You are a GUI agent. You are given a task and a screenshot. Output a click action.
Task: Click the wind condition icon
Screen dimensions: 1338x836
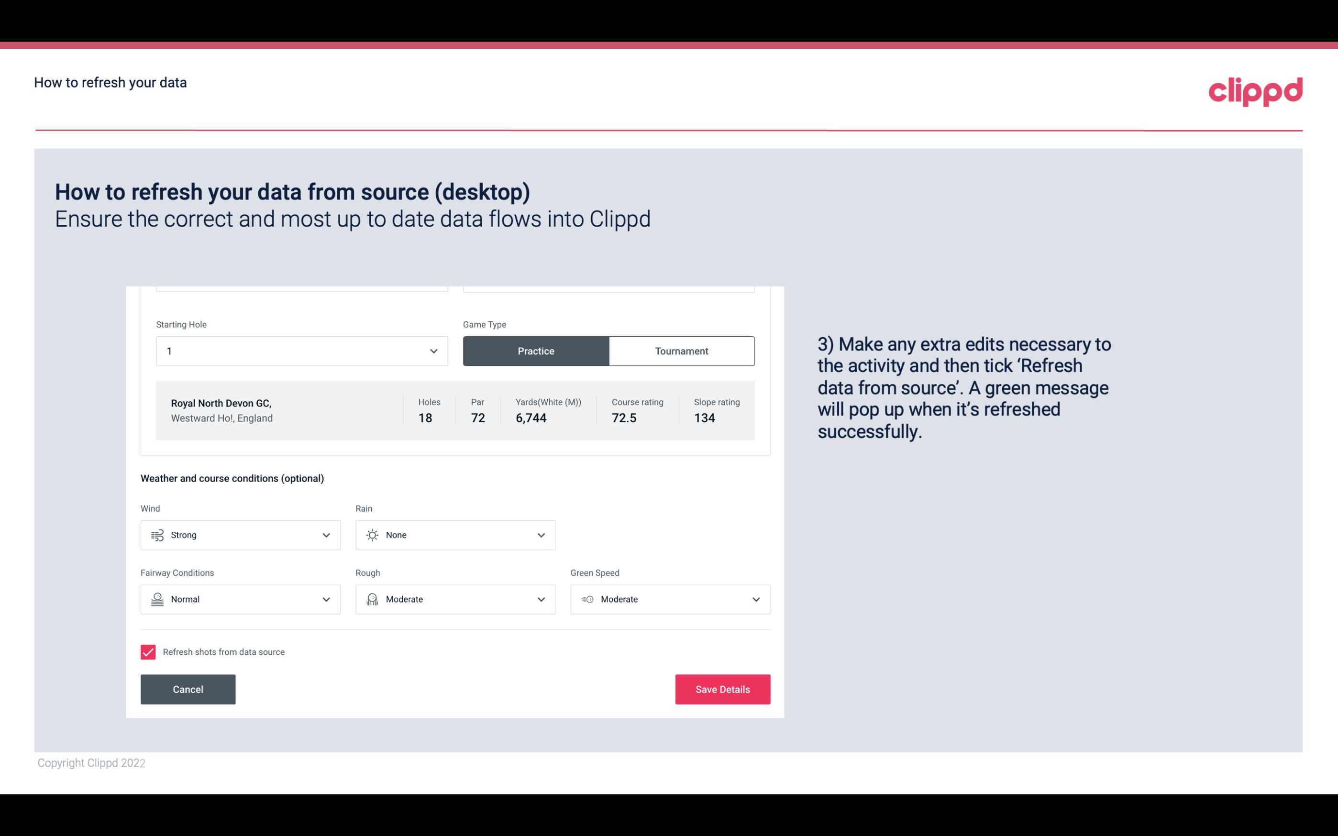pyautogui.click(x=157, y=535)
